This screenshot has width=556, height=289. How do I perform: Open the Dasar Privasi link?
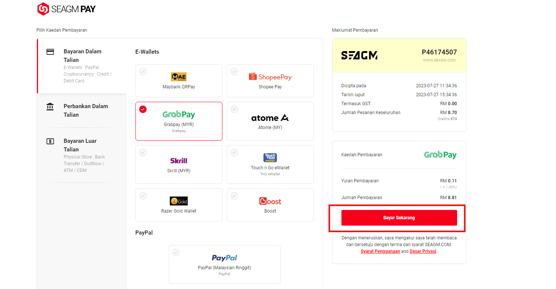point(423,251)
